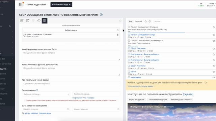Focus the task search Искать field
The width and height of the screenshot is (216, 121).
pos(184,22)
